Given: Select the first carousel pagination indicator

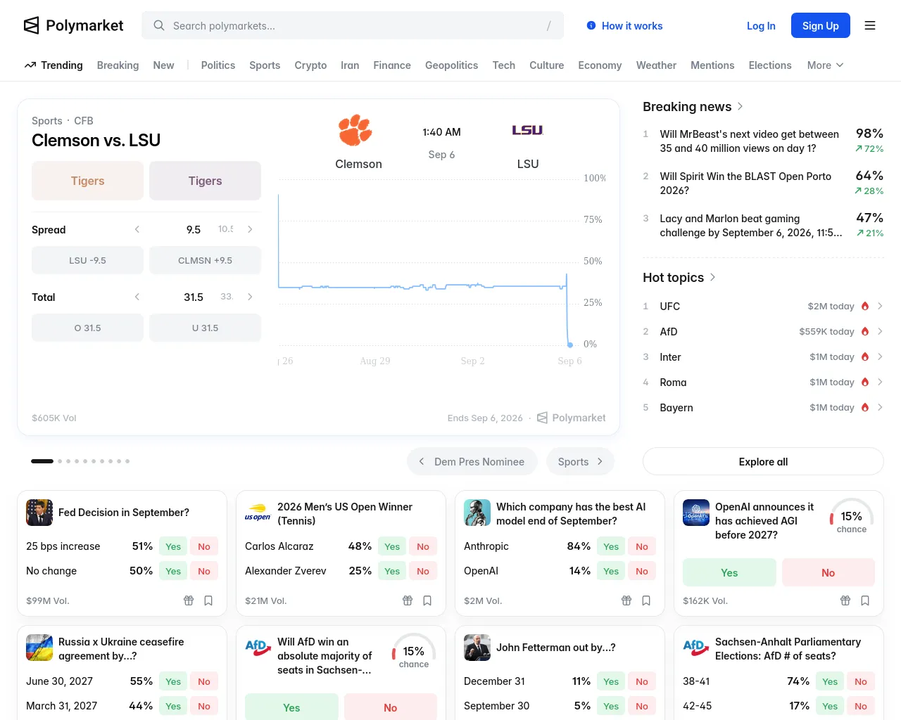Looking at the screenshot, I should click(x=42, y=461).
